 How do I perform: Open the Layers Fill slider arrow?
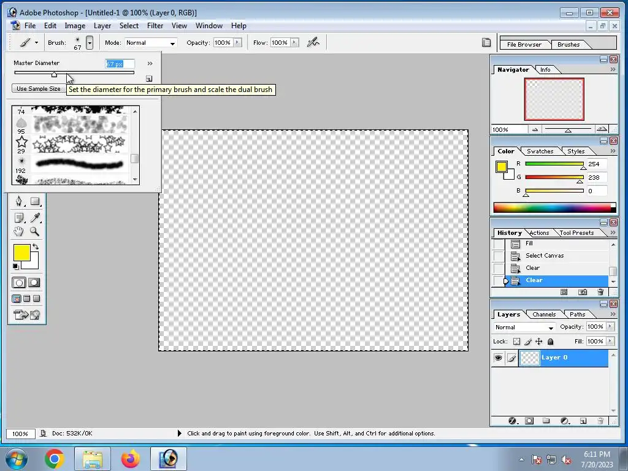click(x=610, y=341)
